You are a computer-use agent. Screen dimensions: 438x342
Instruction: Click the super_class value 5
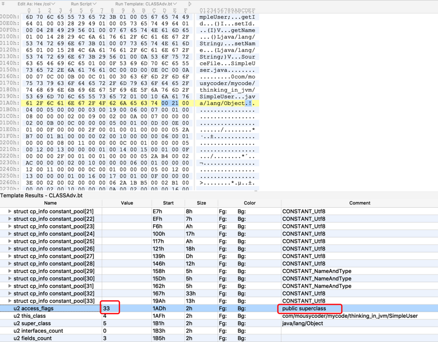coord(105,323)
